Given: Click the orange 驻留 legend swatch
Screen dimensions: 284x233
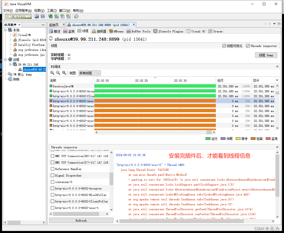Looking at the screenshot, I should (253, 139).
